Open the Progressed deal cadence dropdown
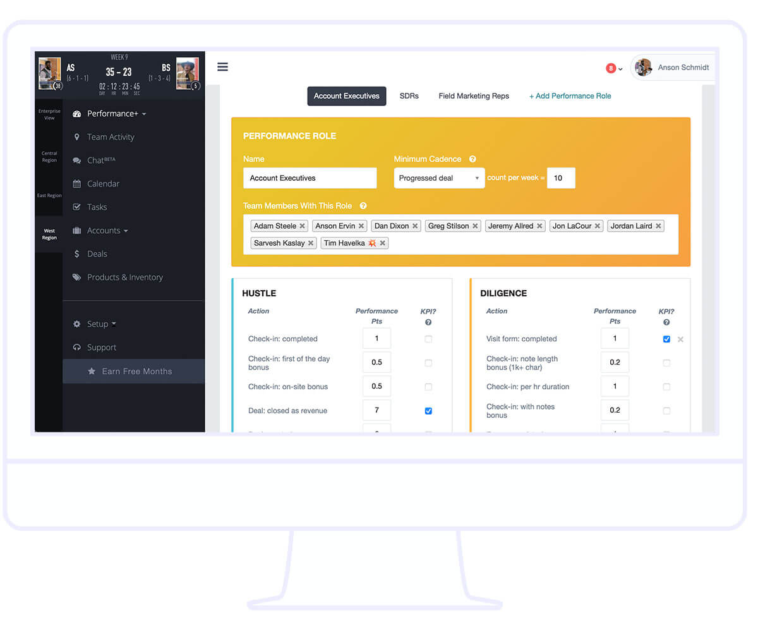Screen dimensions: 758x632 tap(439, 178)
